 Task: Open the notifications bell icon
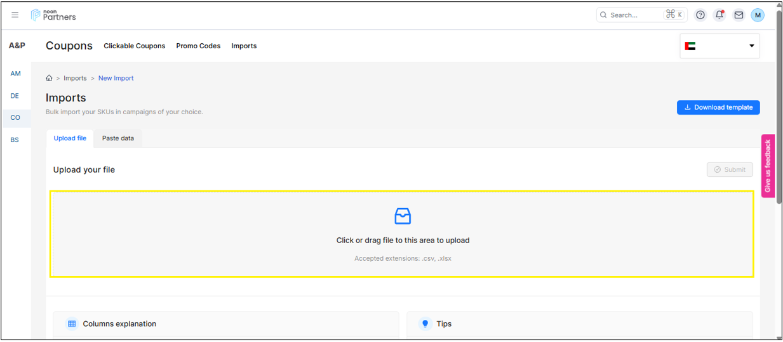coord(719,15)
